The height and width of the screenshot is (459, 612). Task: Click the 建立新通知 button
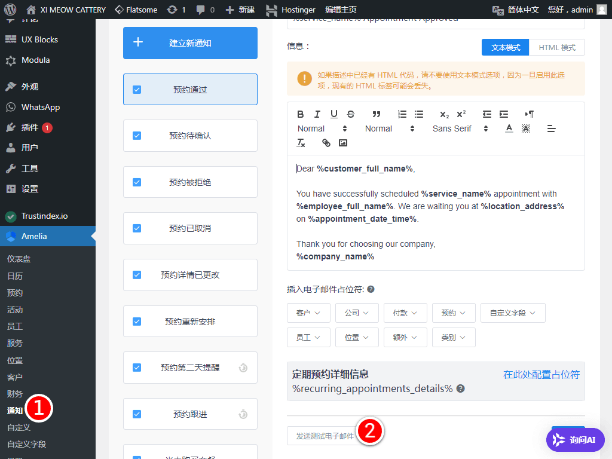(190, 43)
